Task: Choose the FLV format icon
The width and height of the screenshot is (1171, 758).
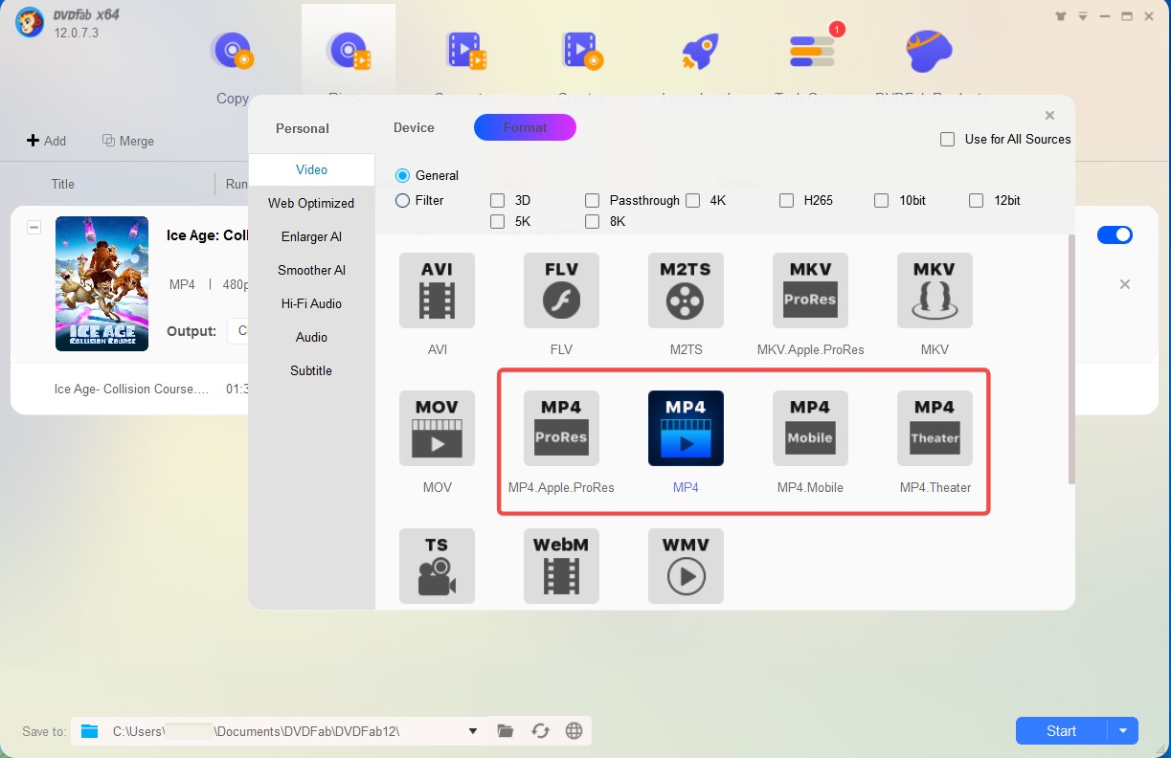Action: coord(561,291)
